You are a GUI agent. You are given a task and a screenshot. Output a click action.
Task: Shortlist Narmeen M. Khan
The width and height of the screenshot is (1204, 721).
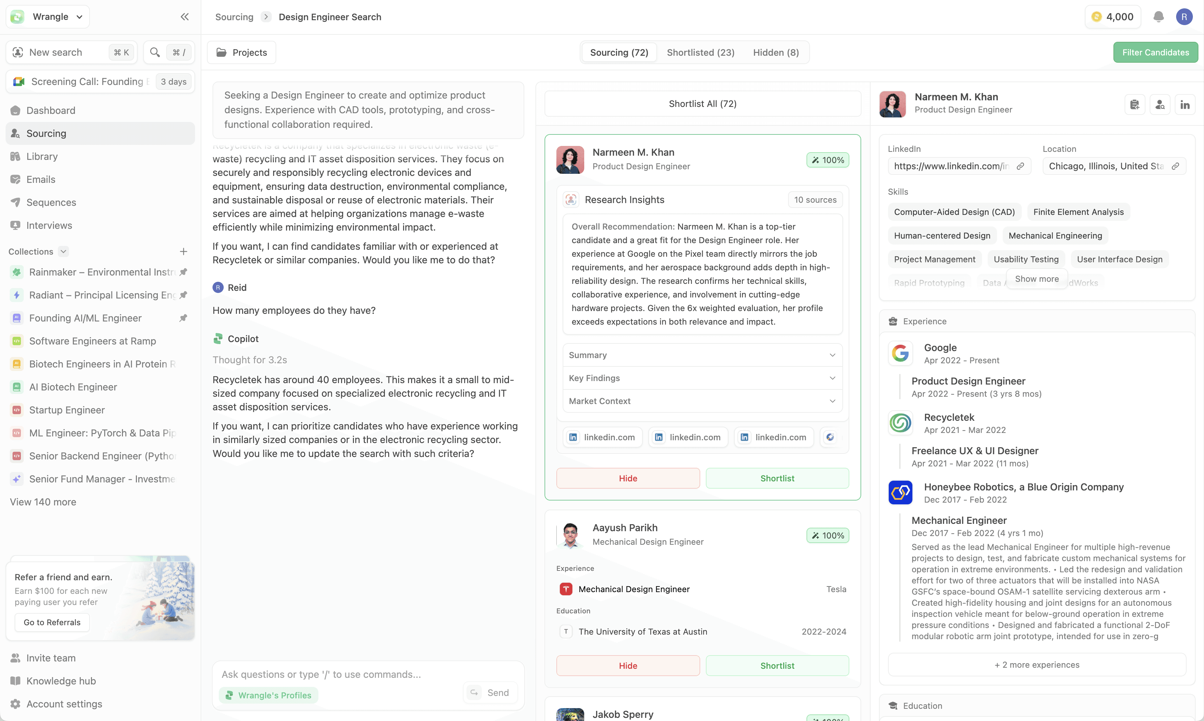pyautogui.click(x=777, y=479)
